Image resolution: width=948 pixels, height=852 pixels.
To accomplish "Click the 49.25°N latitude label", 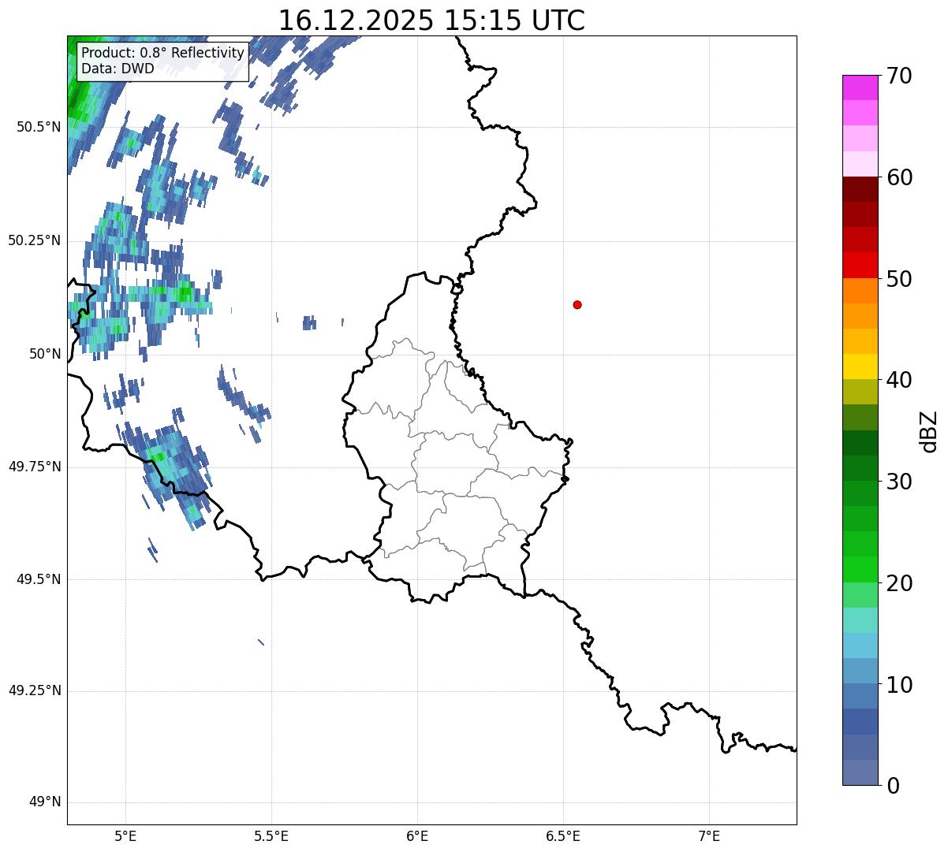I will [34, 690].
